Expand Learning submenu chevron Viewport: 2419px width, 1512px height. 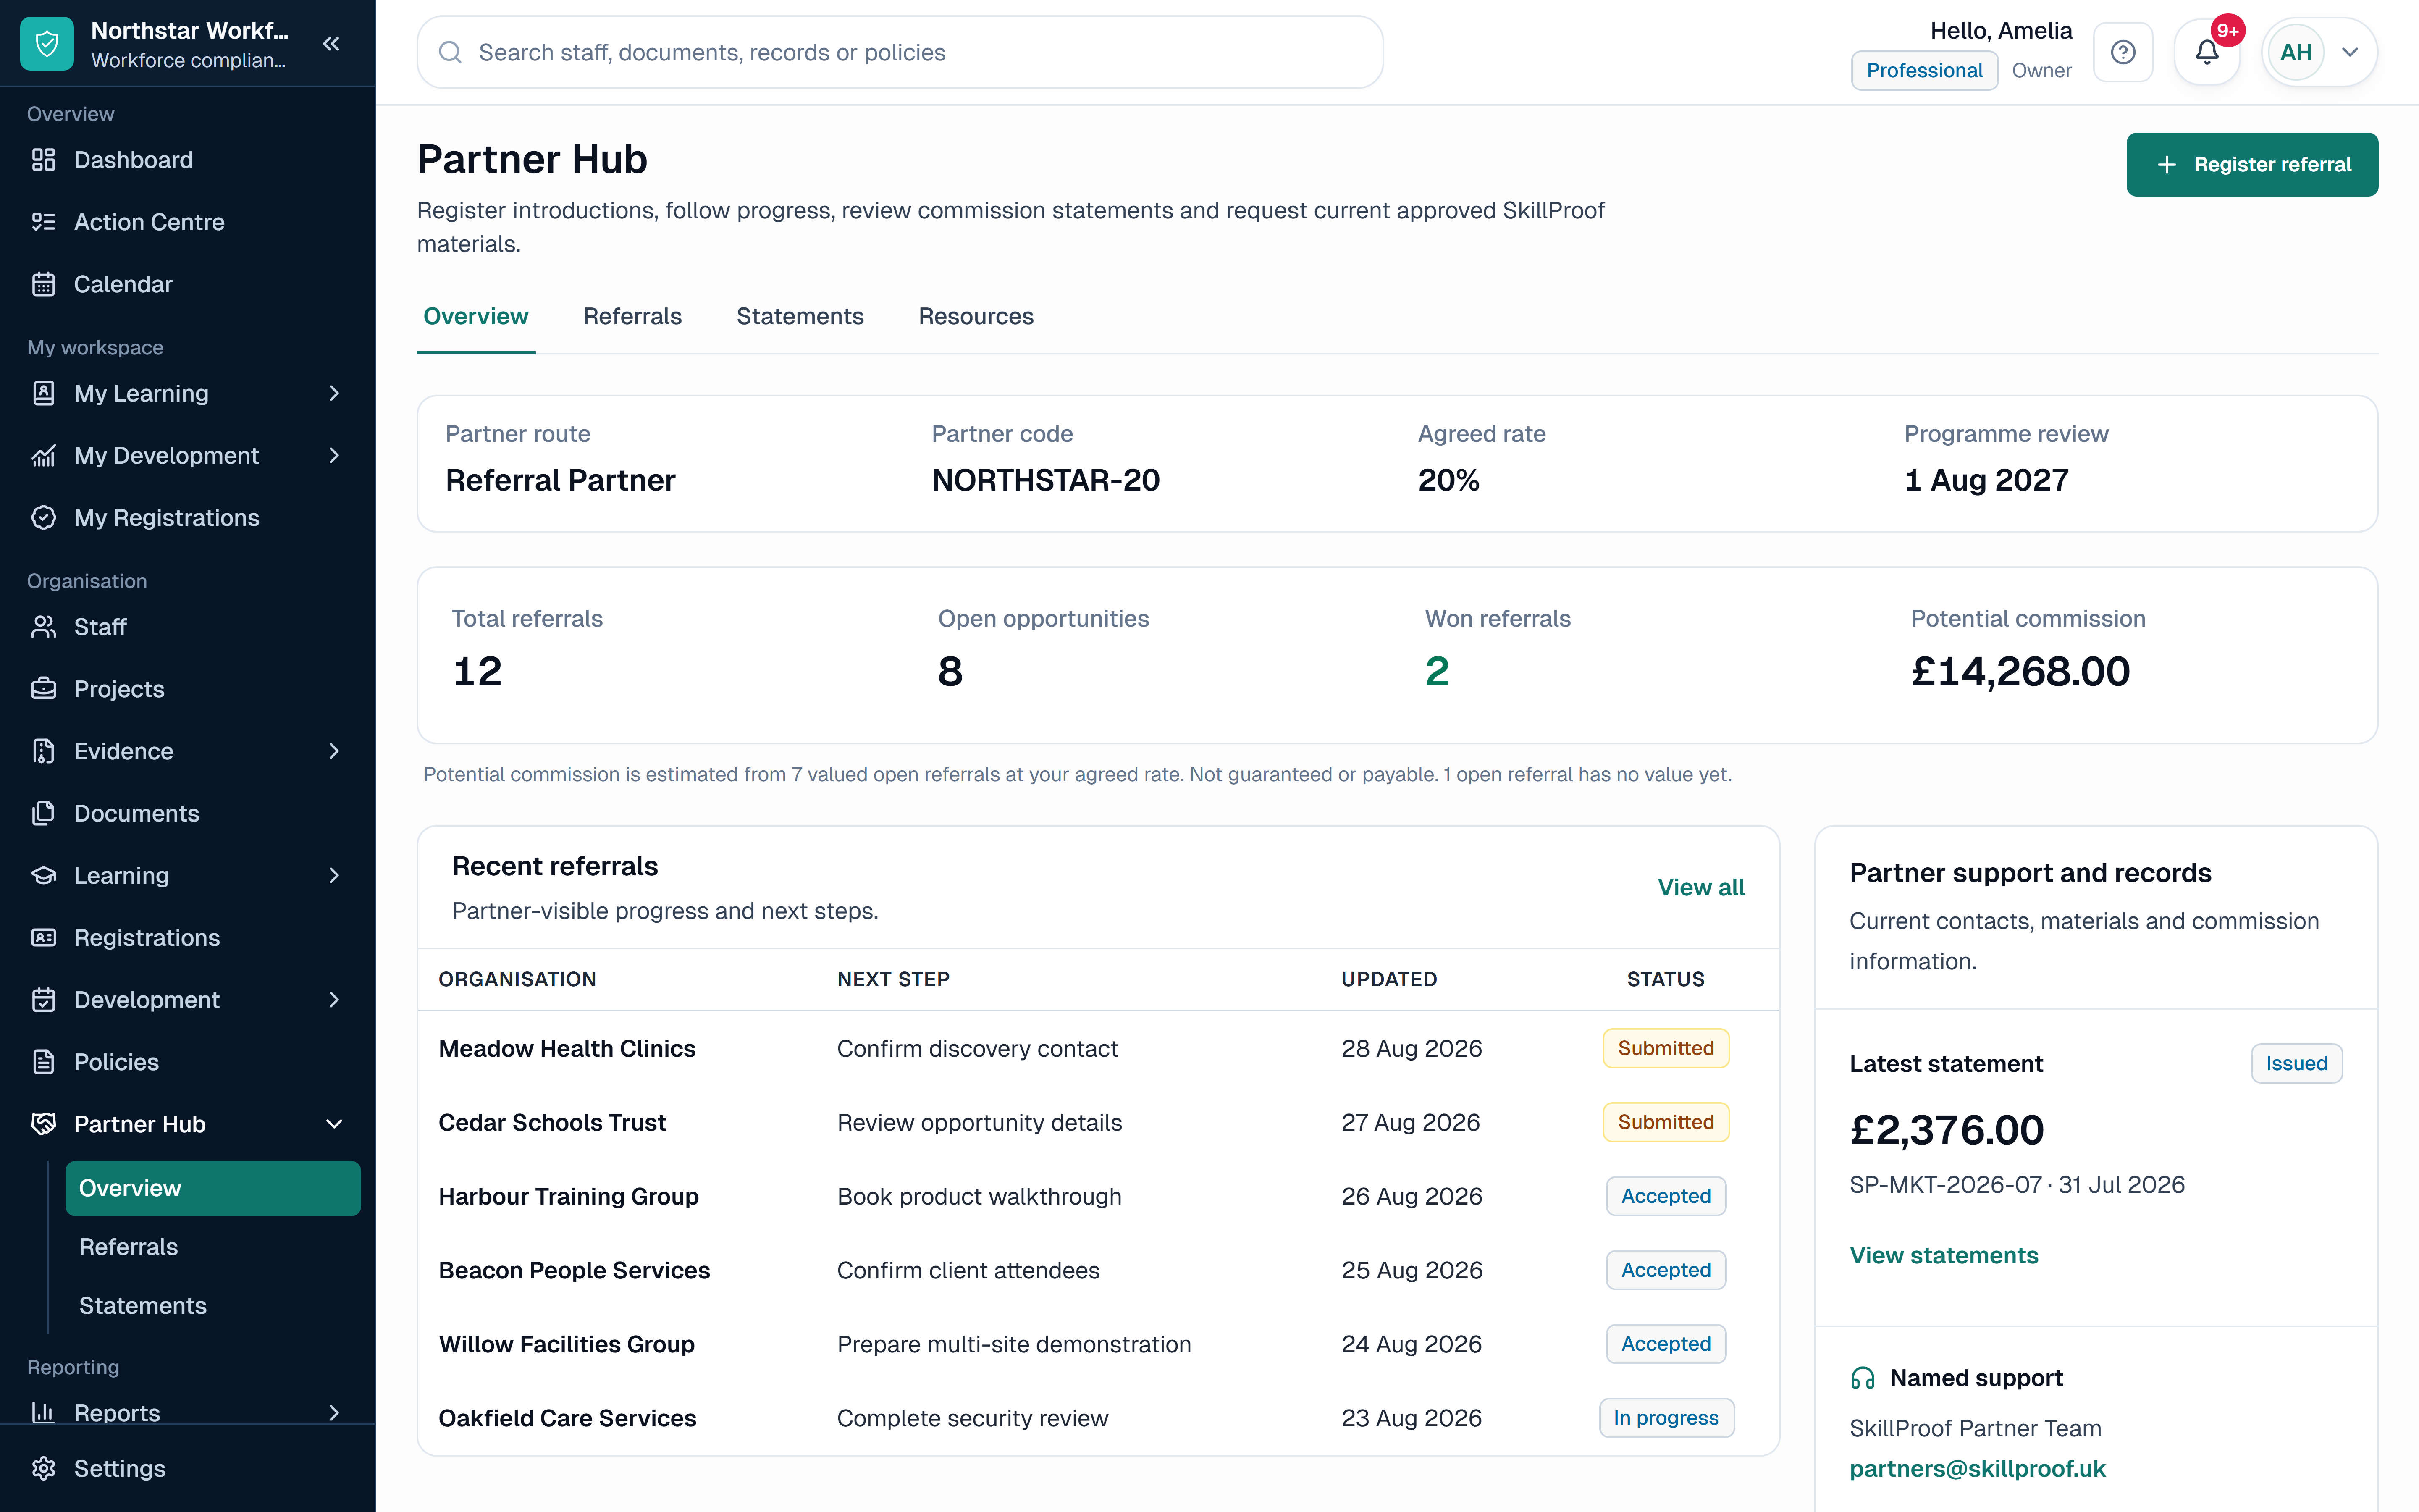[x=334, y=876]
